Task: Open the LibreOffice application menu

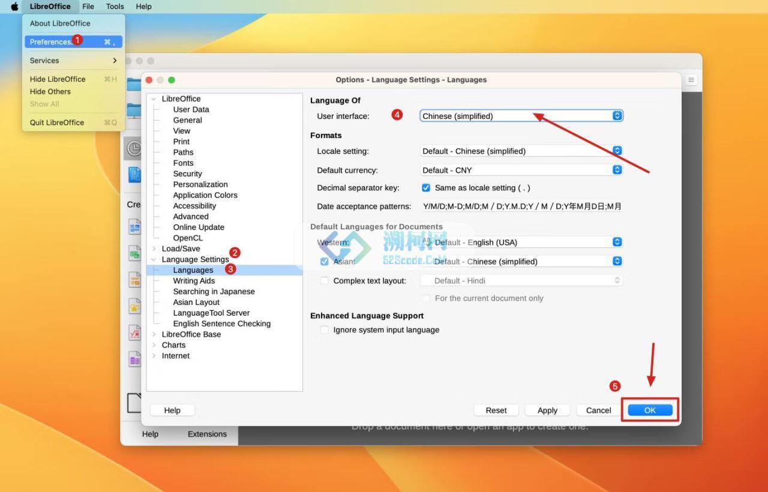Action: (50, 7)
